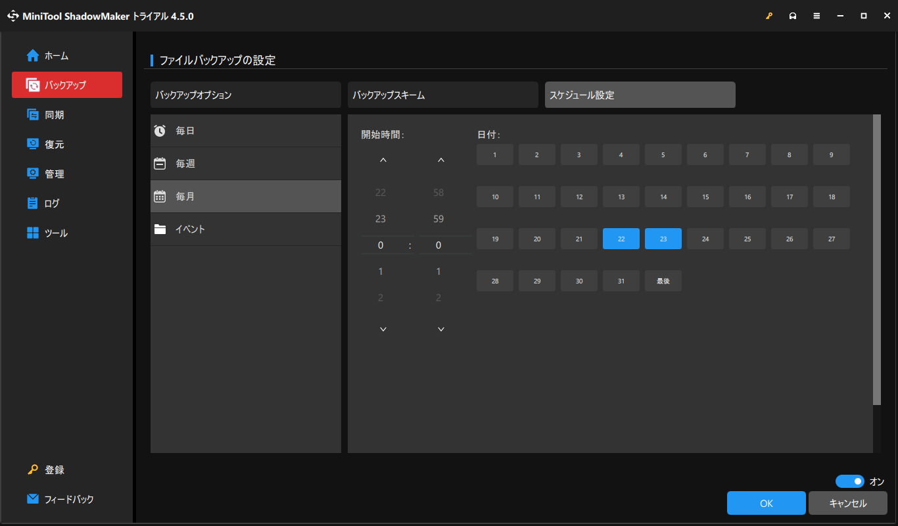Click the キャンセル cancel button

pyautogui.click(x=848, y=503)
